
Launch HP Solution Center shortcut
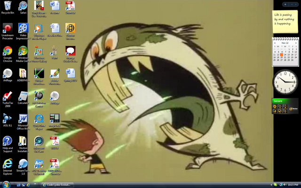pyautogui.click(x=39, y=99)
